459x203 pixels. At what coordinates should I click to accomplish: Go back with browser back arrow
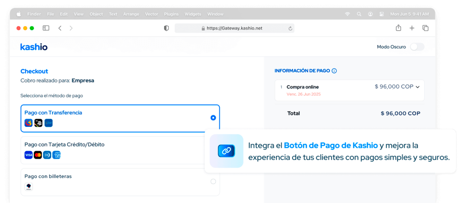point(60,28)
